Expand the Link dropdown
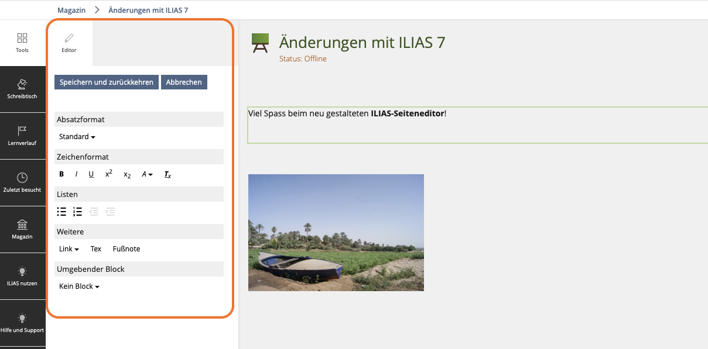 click(69, 249)
